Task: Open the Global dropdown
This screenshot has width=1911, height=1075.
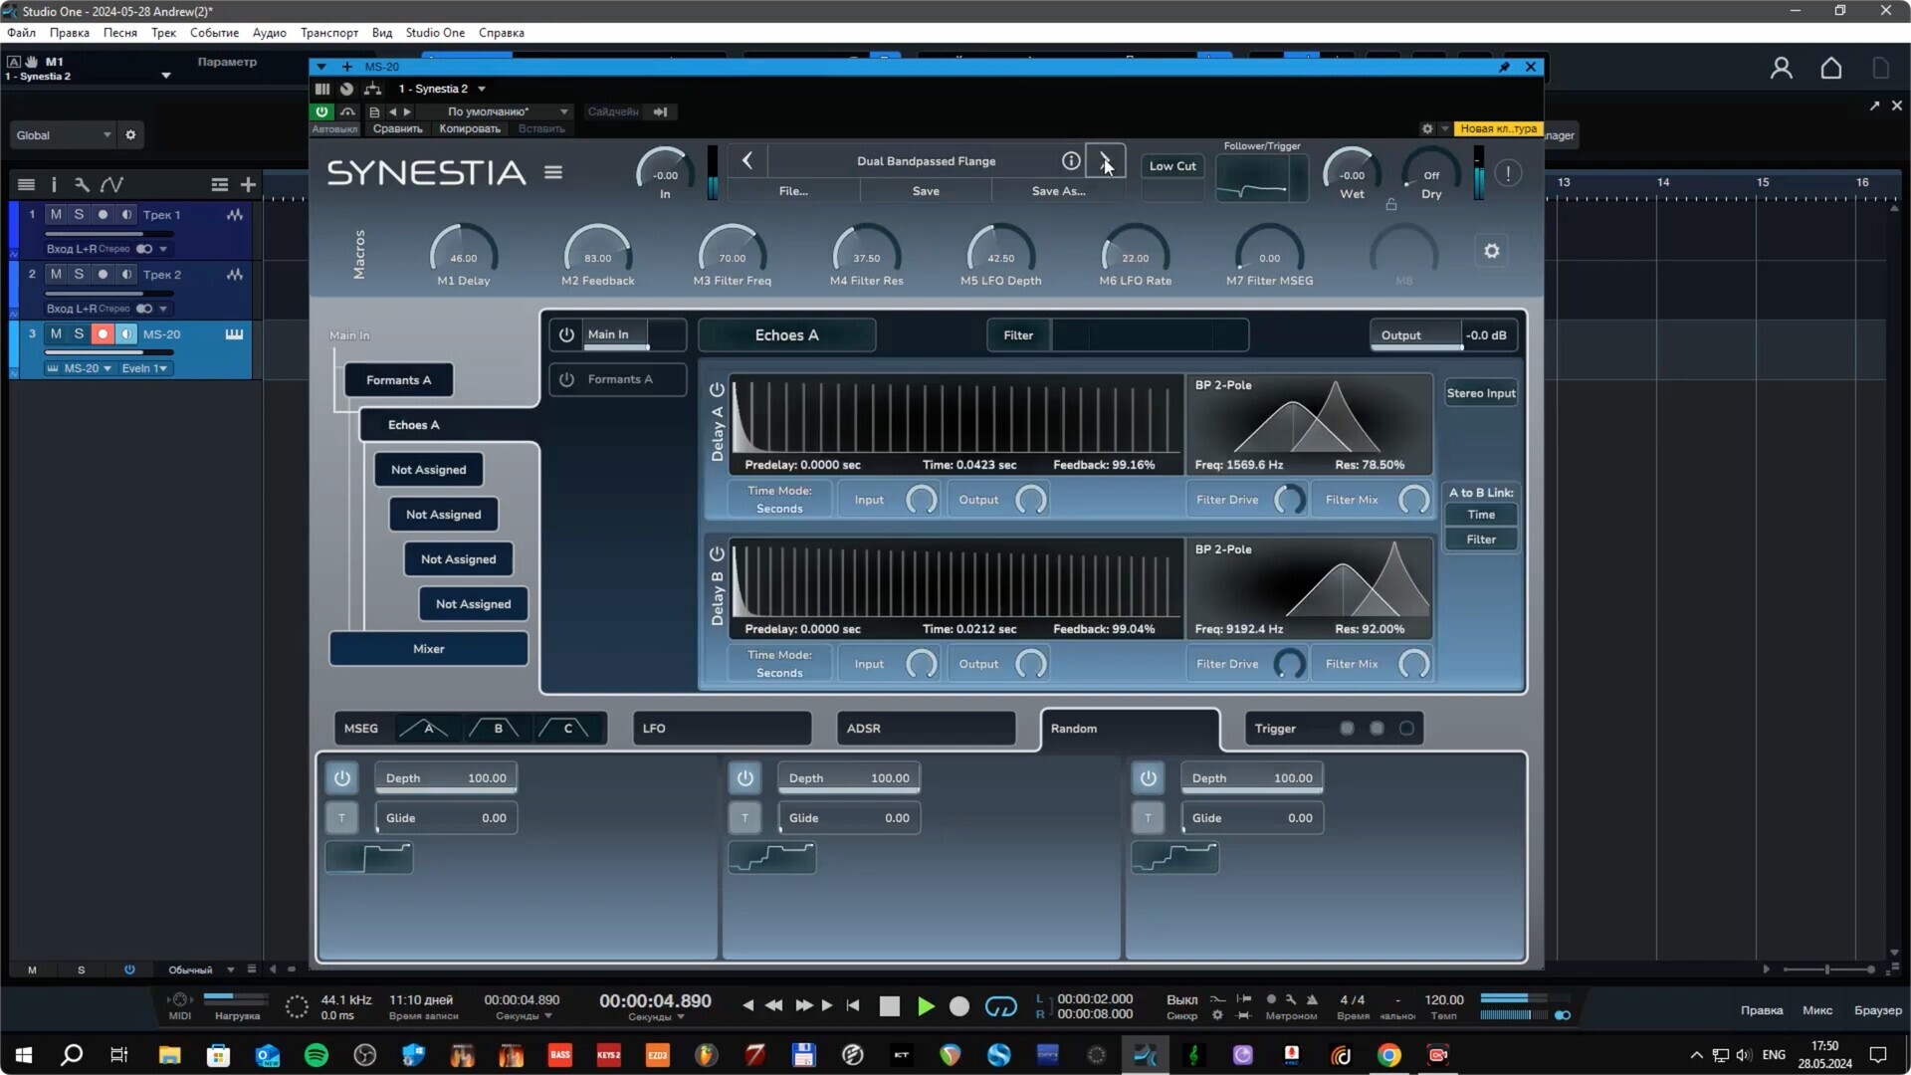Action: click(x=63, y=134)
